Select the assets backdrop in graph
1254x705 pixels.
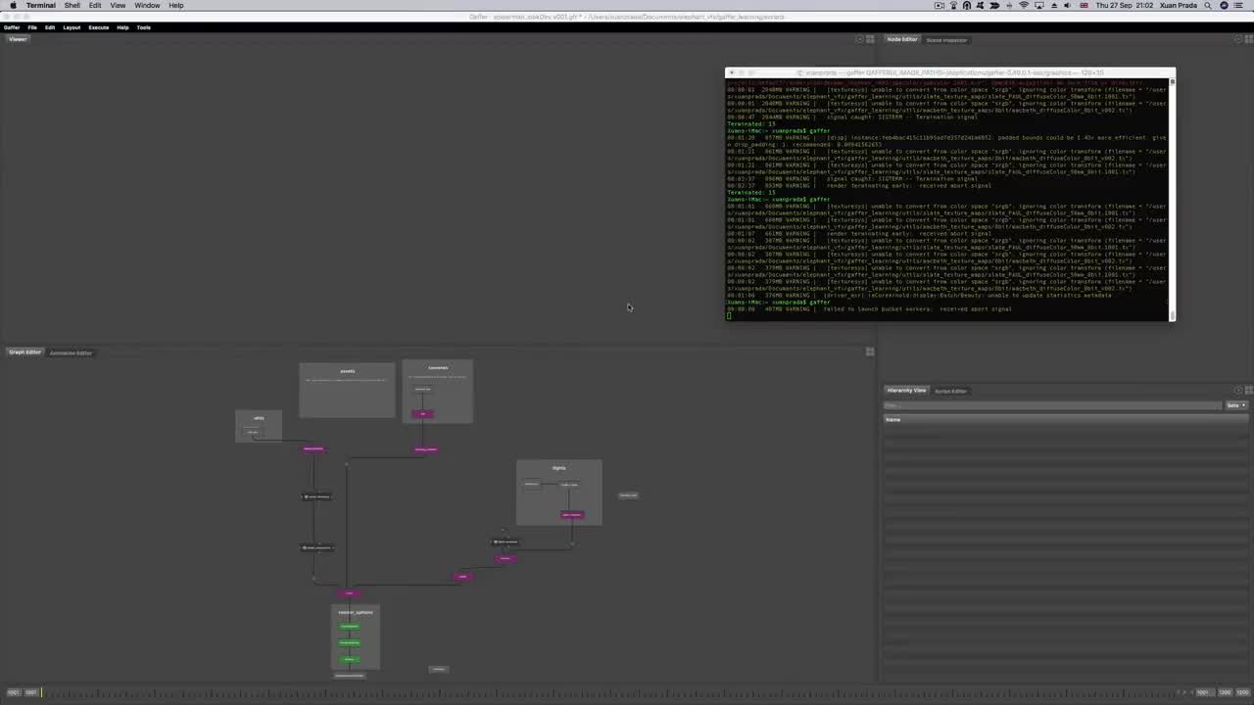(x=347, y=390)
